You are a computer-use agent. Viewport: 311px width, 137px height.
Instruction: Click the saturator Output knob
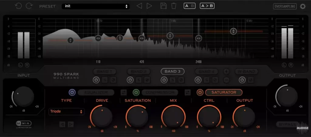click(244, 117)
